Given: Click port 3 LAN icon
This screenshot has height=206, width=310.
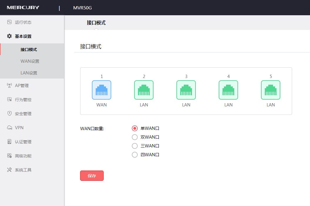Looking at the screenshot, I should click(186, 90).
